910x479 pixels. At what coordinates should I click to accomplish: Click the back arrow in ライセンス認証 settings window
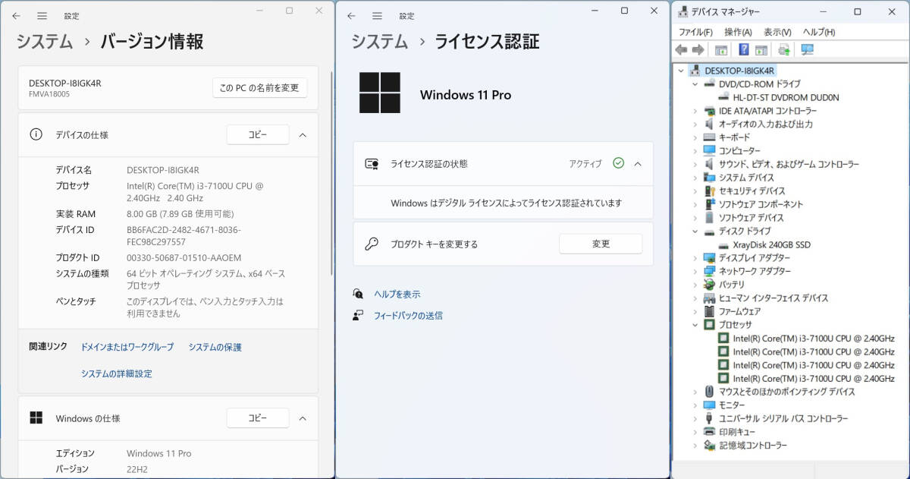click(351, 16)
